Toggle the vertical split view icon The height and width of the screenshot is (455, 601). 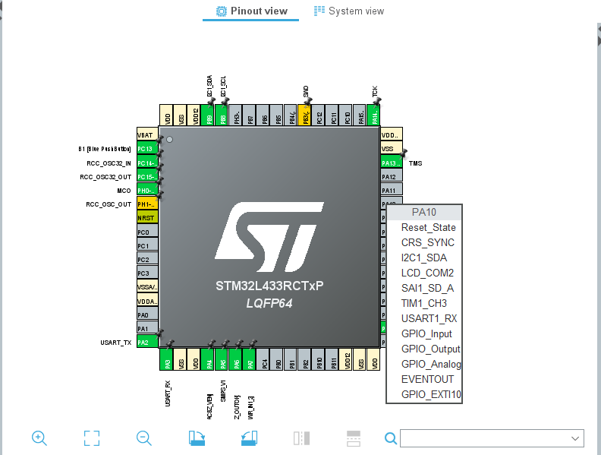tap(302, 438)
